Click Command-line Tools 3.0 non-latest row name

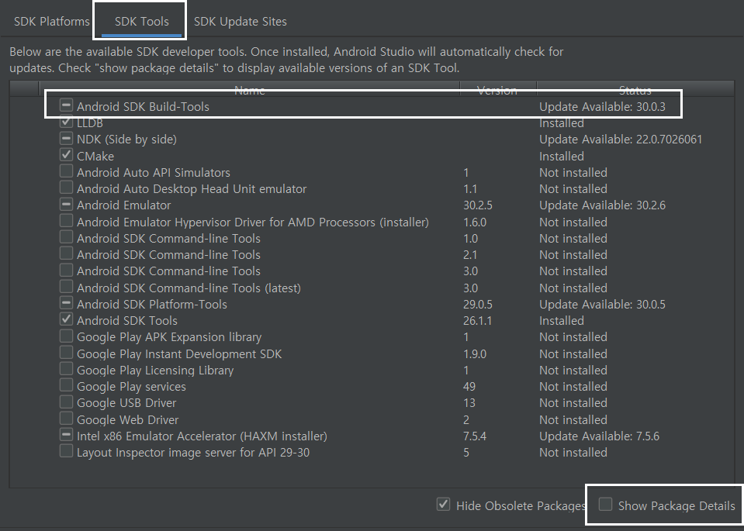[168, 271]
